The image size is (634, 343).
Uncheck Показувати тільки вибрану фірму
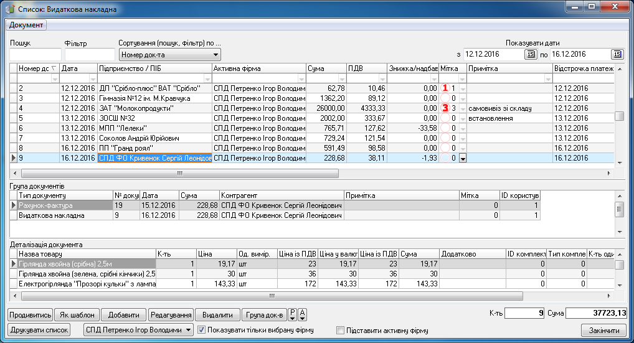202,330
